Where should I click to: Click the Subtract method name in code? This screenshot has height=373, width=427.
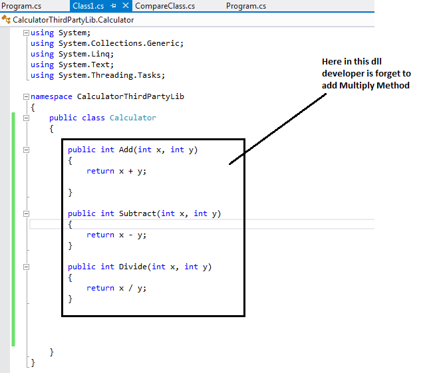[137, 213]
